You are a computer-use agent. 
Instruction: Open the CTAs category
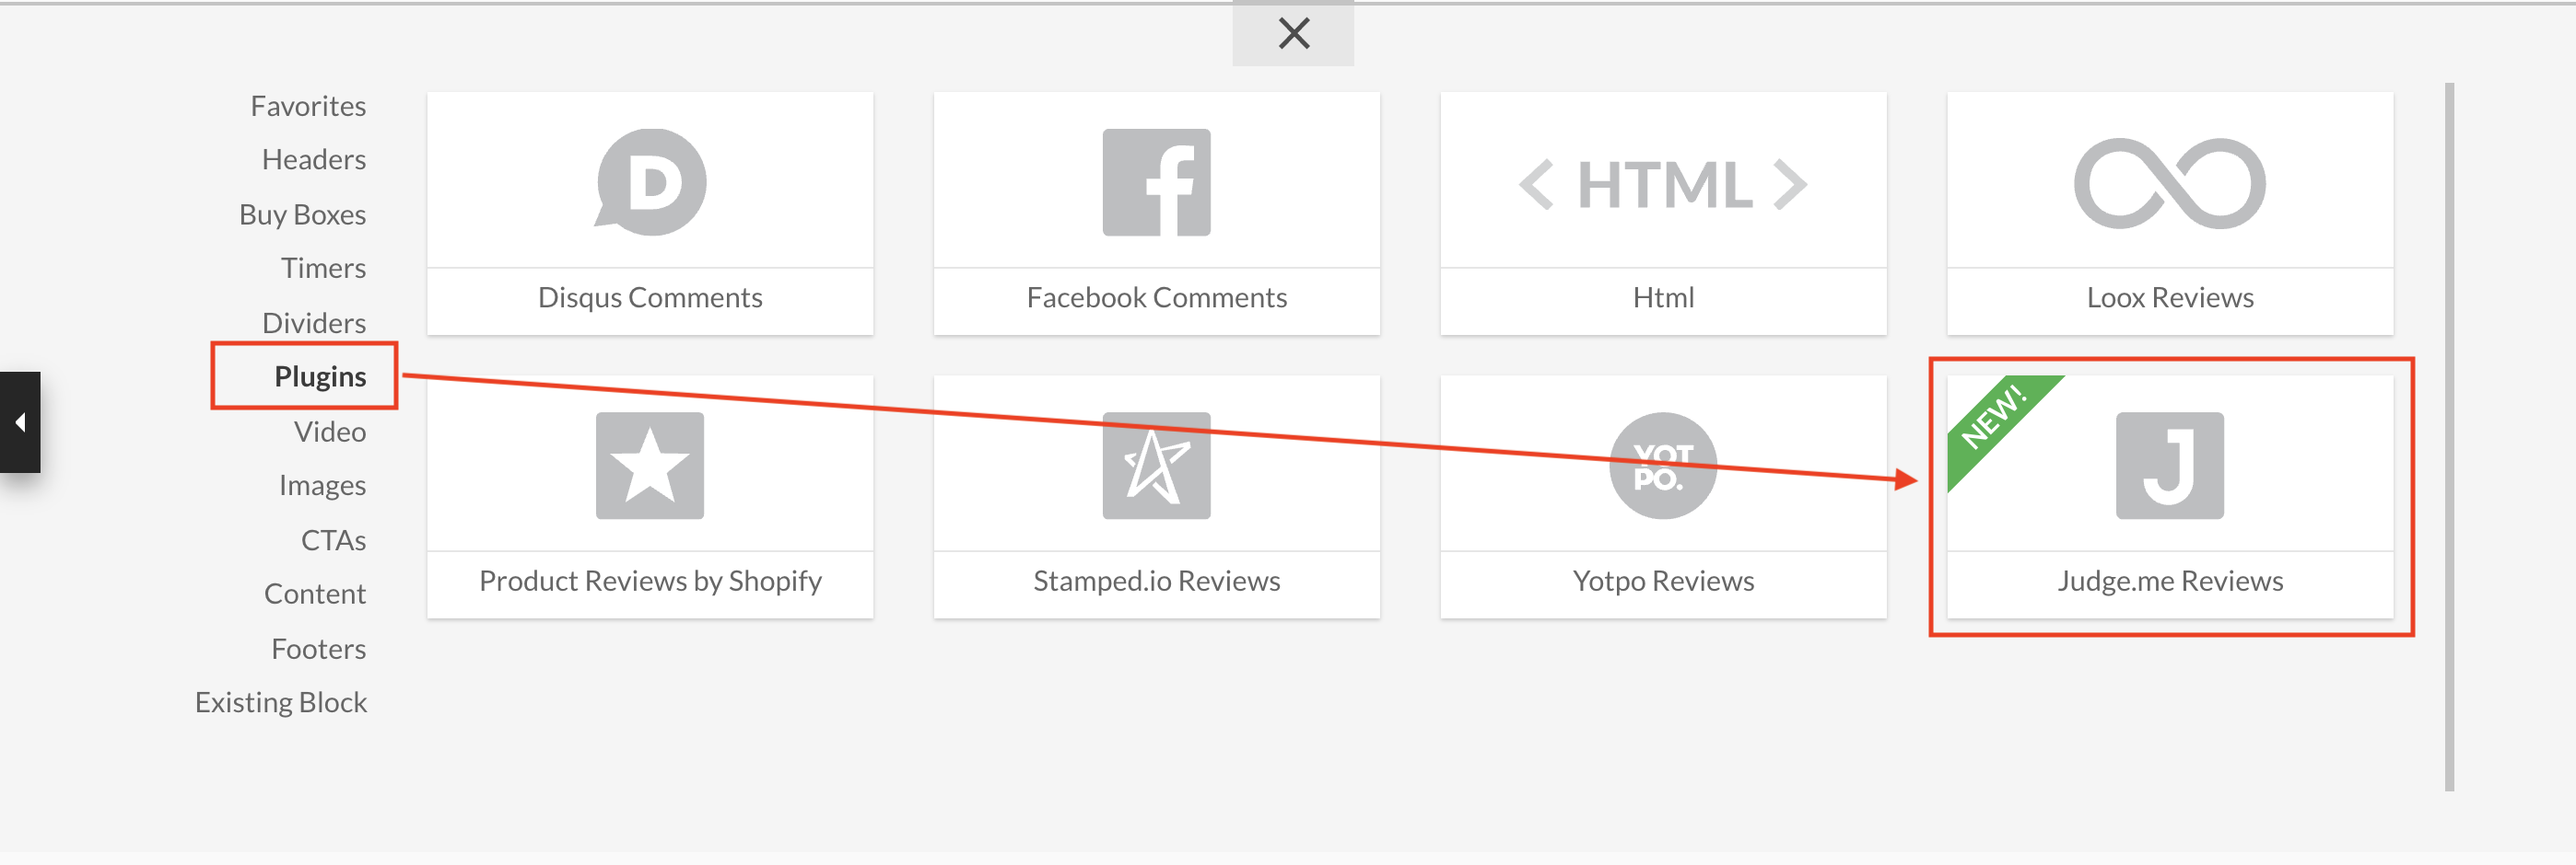click(333, 540)
